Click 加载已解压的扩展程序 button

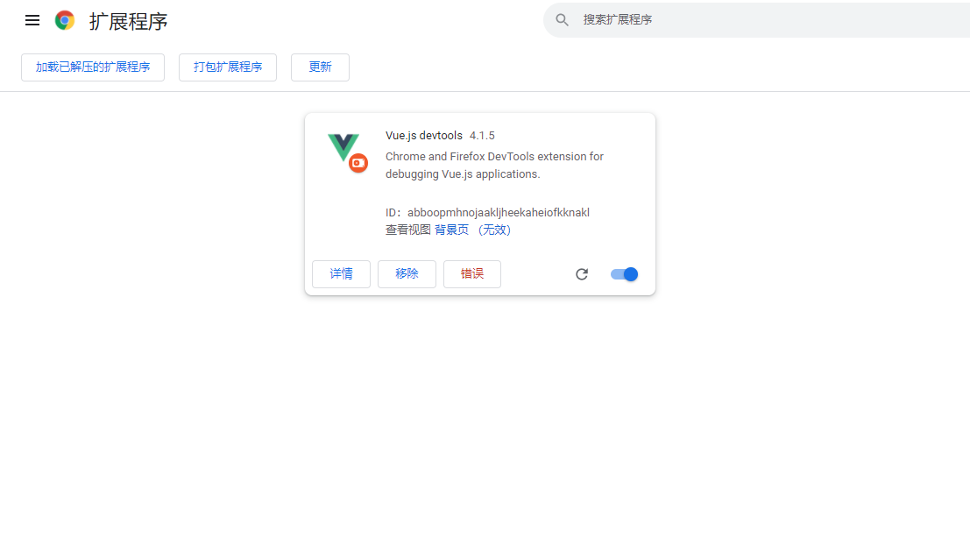point(93,67)
